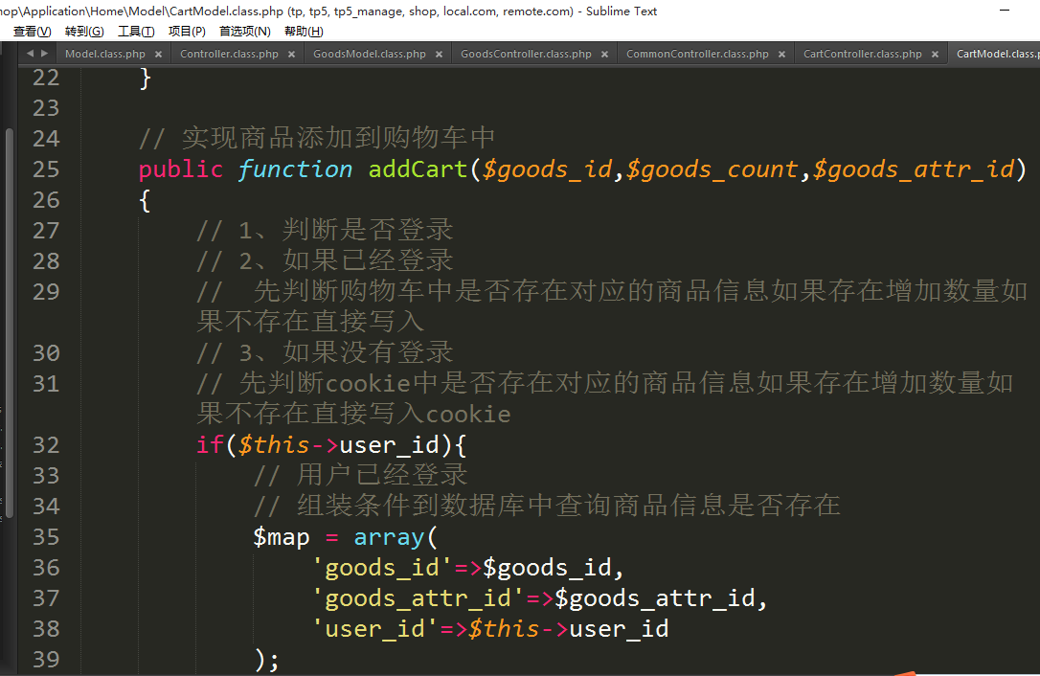Close the CartController.class.php tab

click(x=935, y=55)
